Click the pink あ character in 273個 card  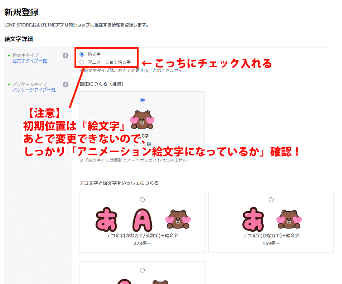[x=106, y=220]
